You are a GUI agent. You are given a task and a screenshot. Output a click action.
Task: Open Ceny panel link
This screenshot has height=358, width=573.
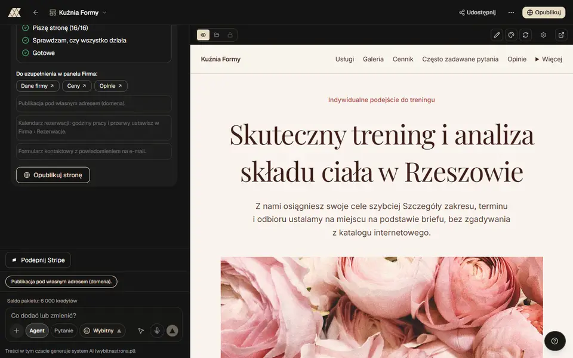[x=77, y=86]
